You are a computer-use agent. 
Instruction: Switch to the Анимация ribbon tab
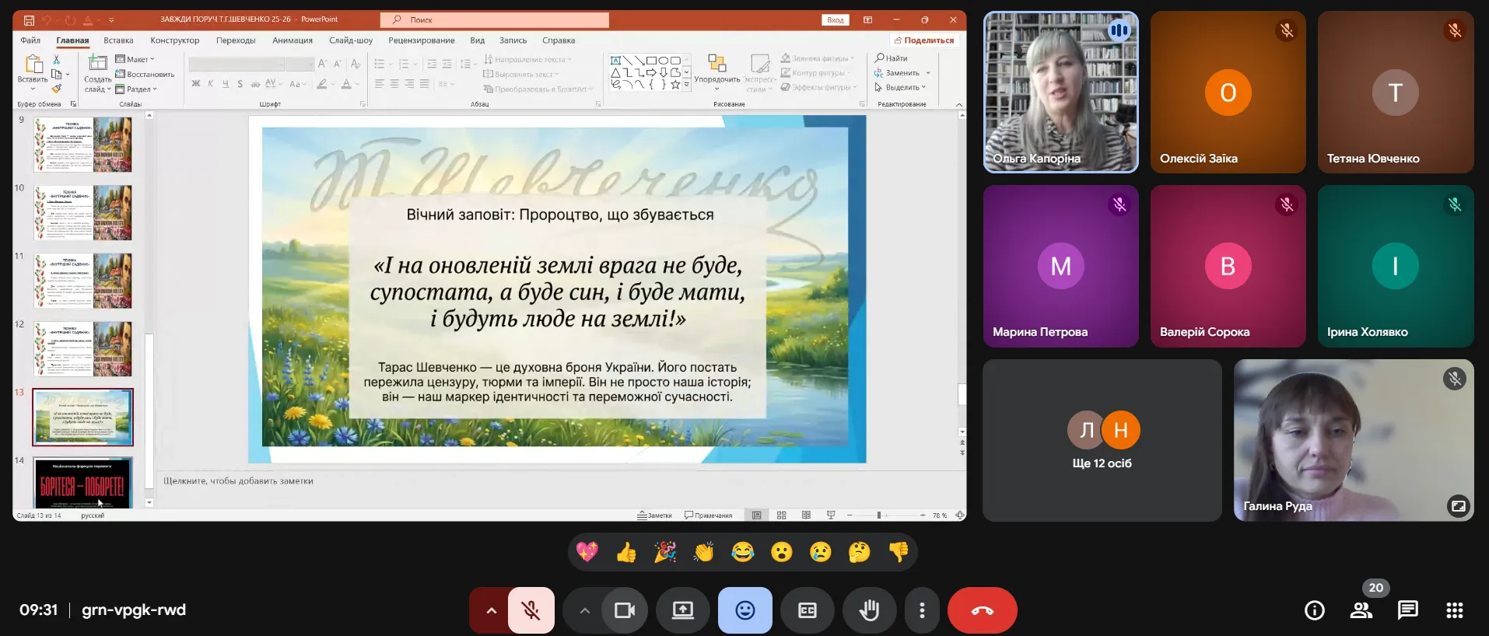pyautogui.click(x=292, y=40)
